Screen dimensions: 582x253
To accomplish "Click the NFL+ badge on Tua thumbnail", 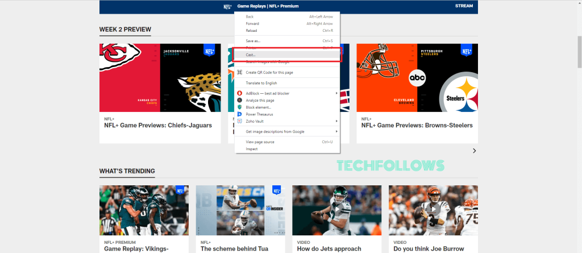I will 277,190.
